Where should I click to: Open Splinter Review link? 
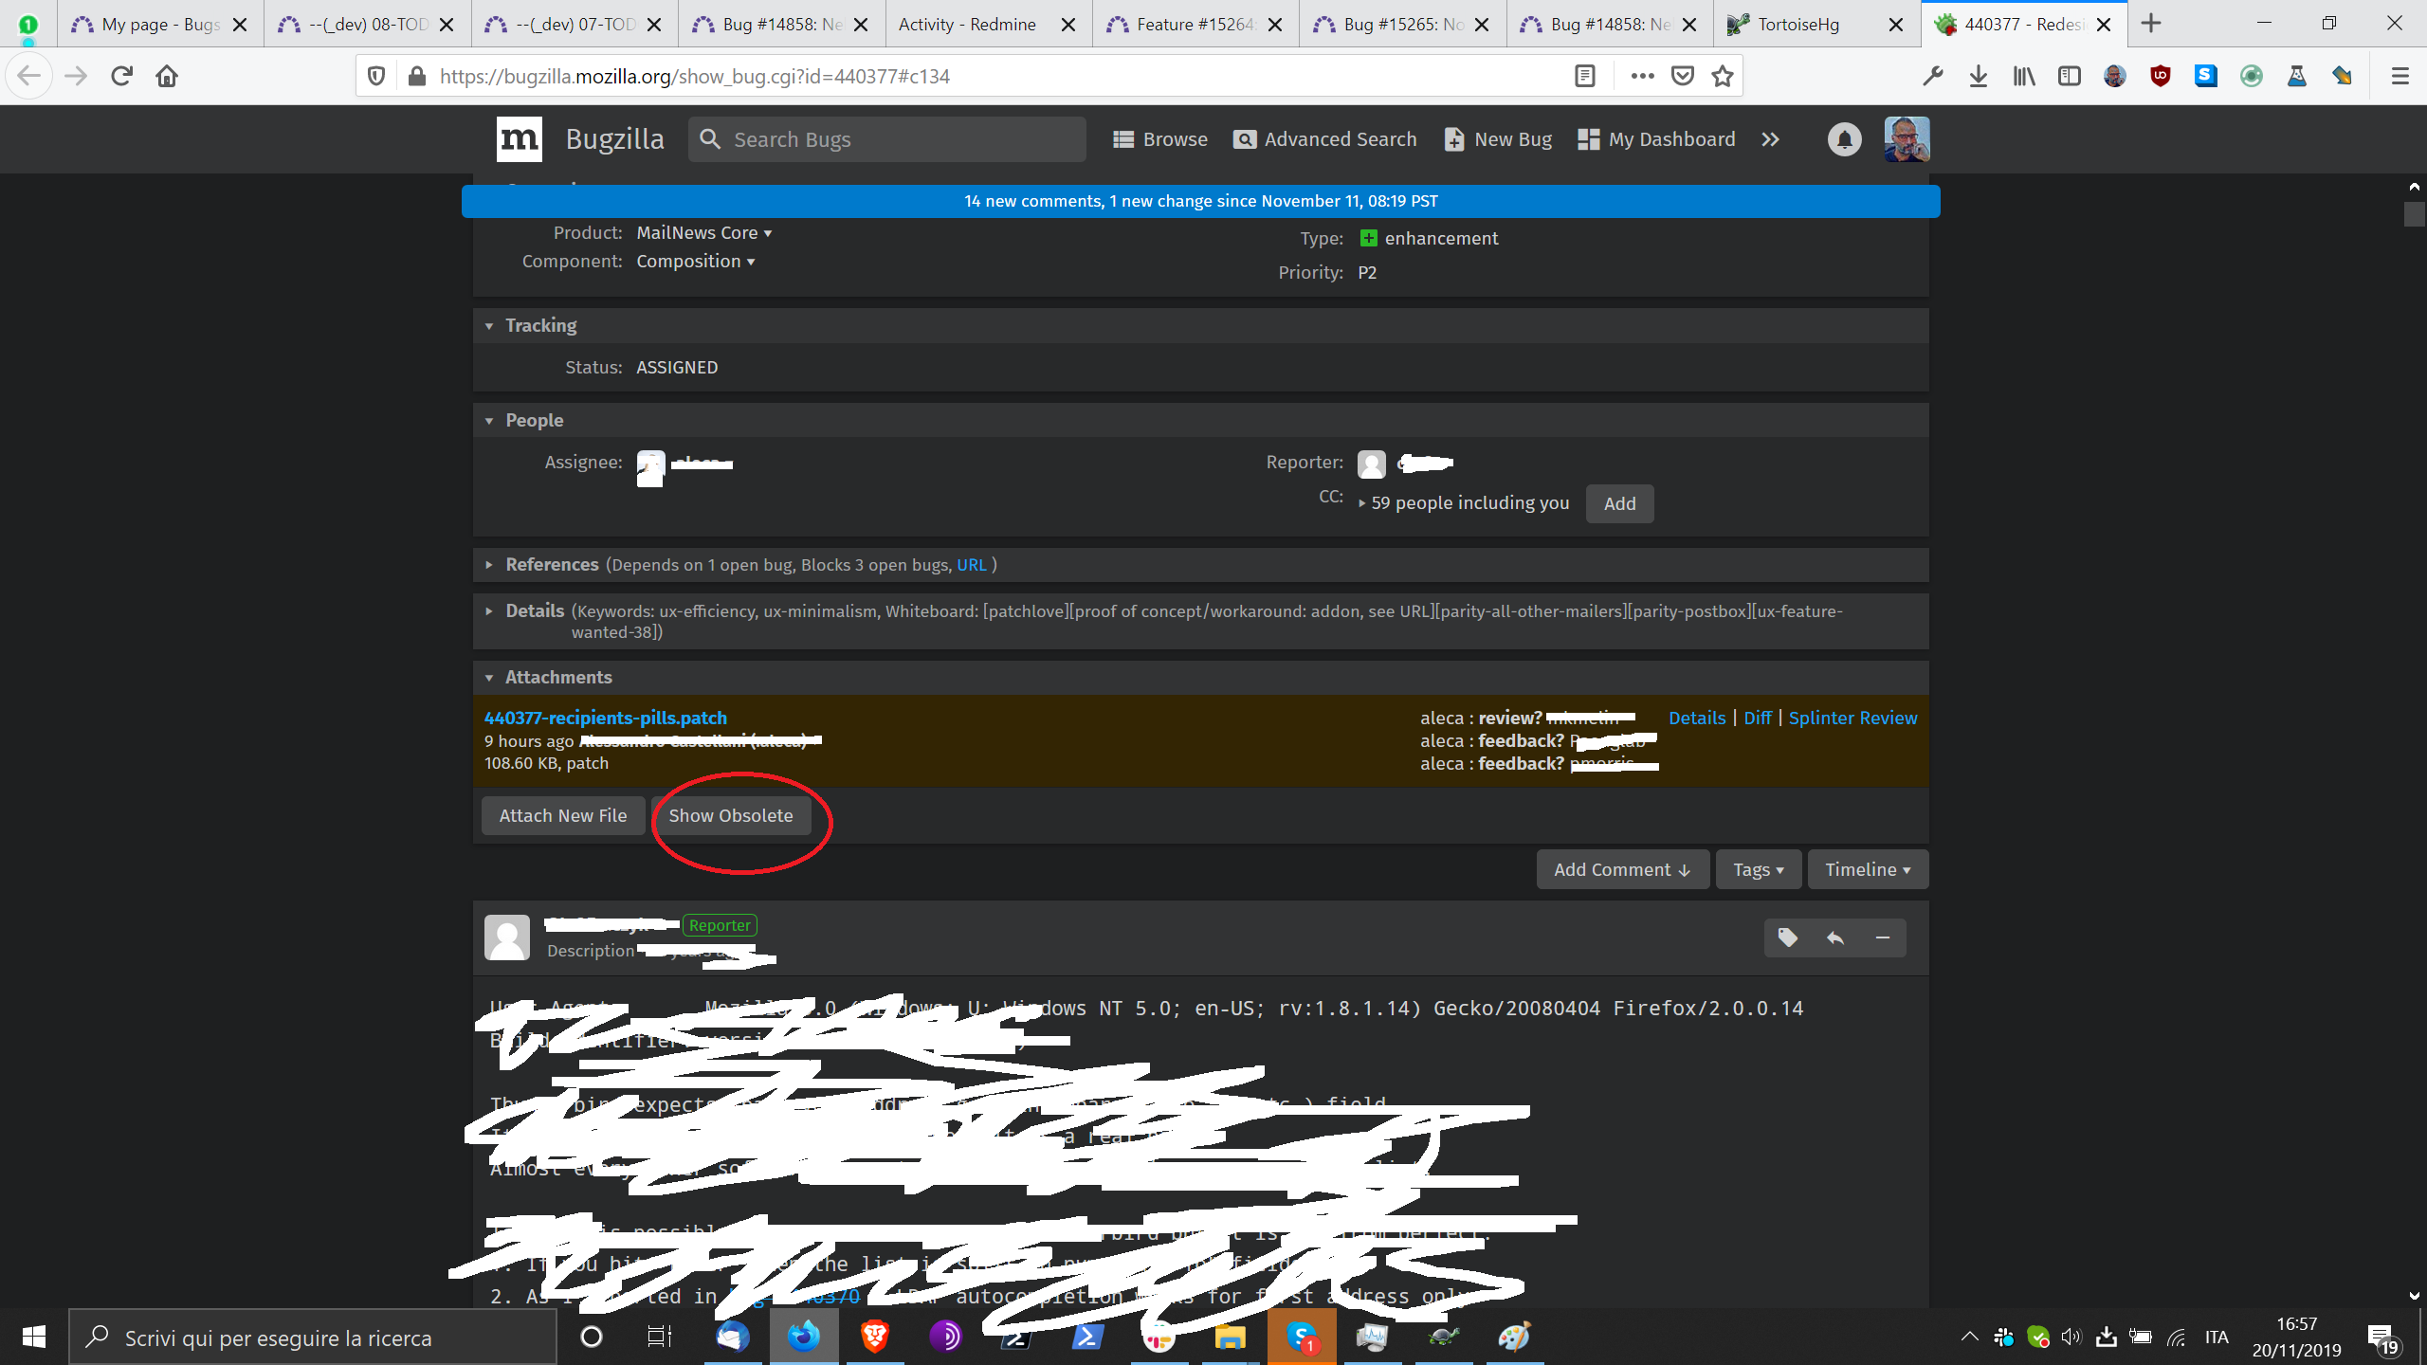[x=1852, y=719]
